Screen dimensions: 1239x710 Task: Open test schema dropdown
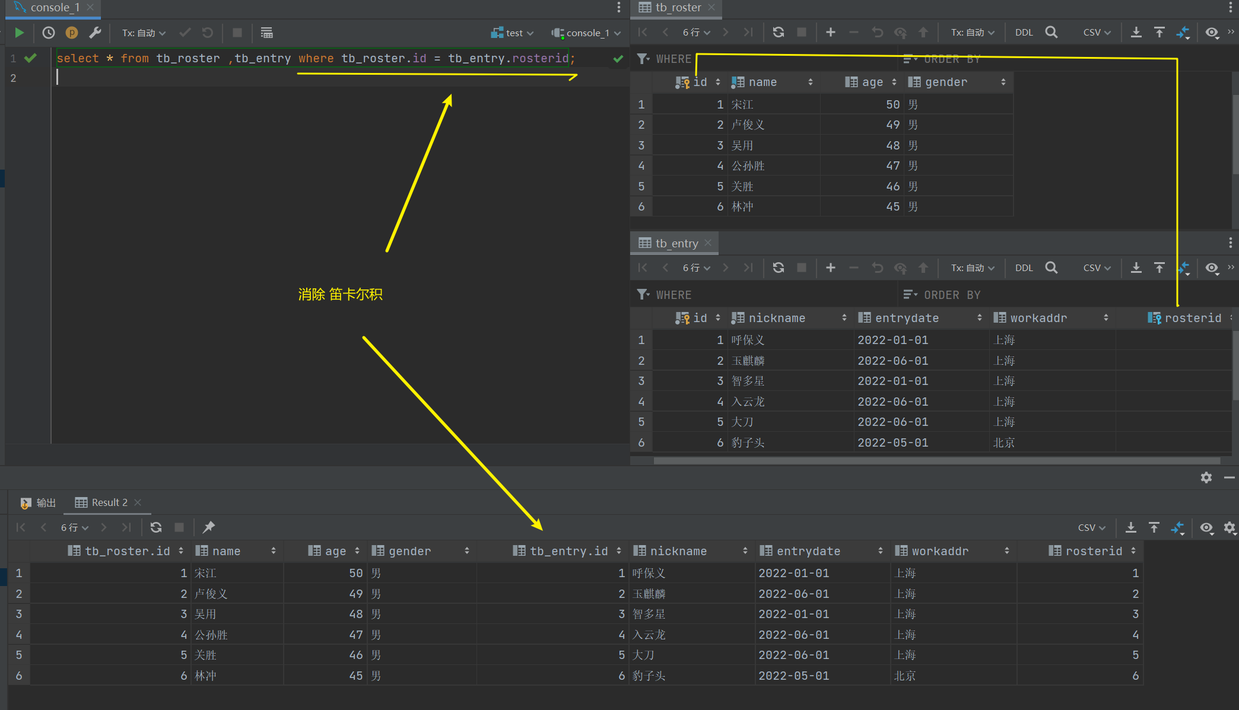pos(513,33)
